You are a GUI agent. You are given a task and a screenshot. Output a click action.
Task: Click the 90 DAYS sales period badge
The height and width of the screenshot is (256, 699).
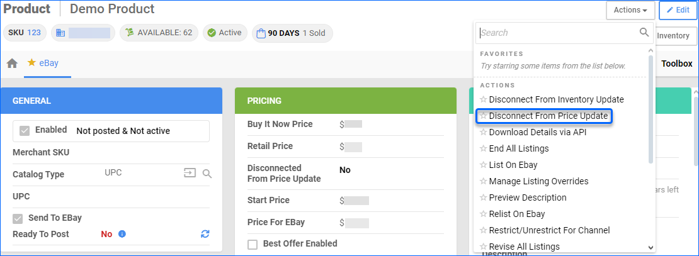coord(292,33)
